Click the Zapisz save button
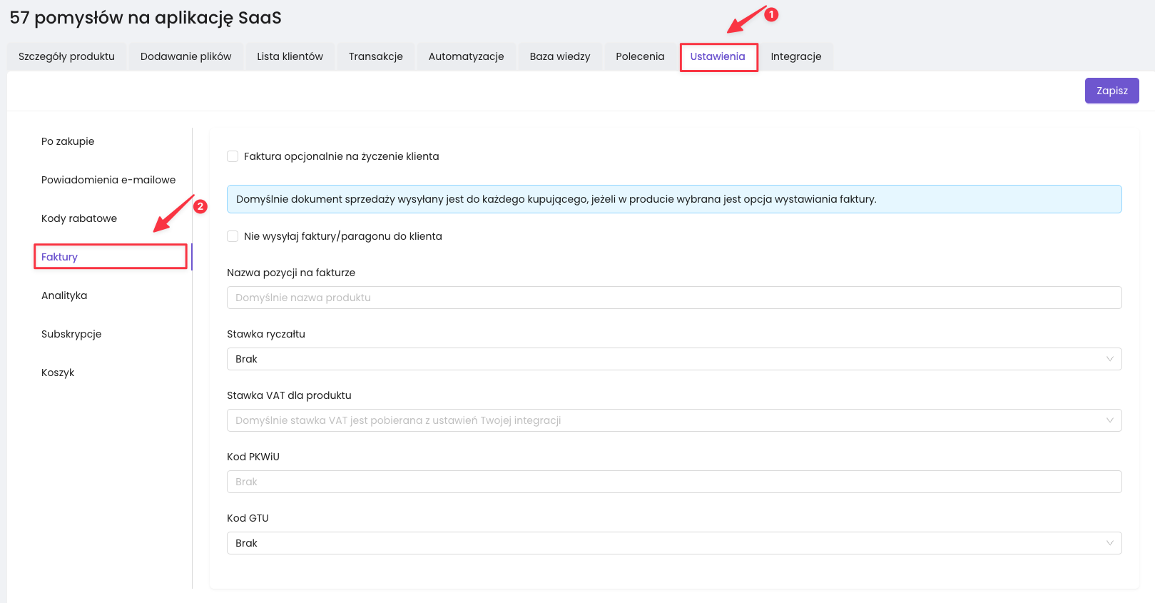 click(x=1111, y=91)
